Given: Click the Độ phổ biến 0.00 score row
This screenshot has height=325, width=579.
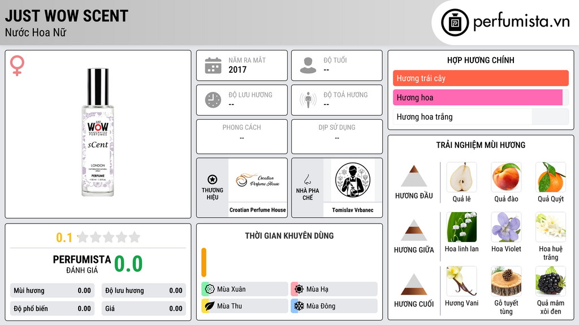Looking at the screenshot, I should tap(53, 309).
